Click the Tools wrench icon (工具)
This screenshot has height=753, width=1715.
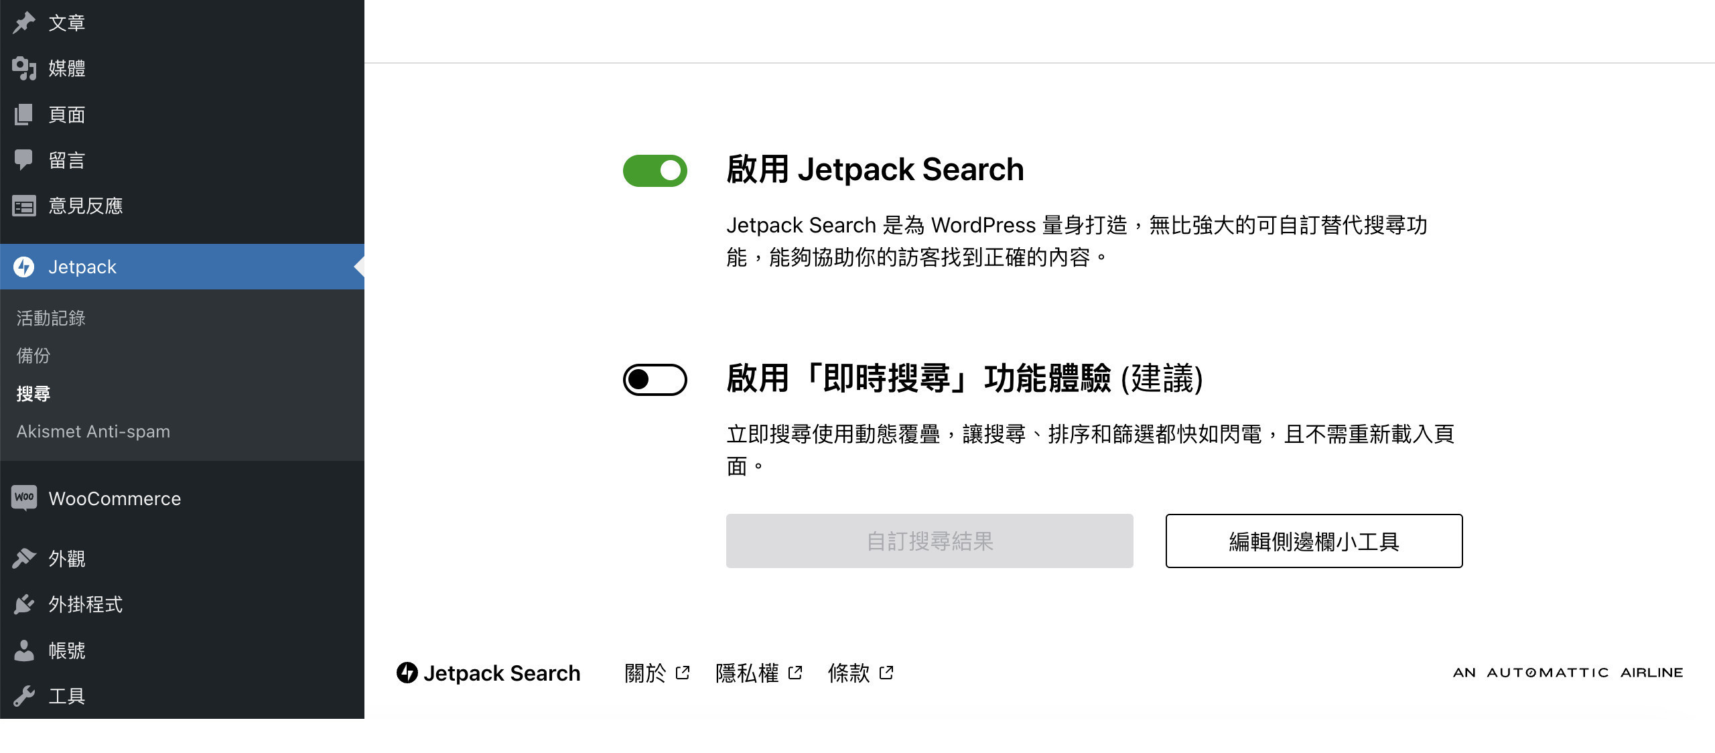click(24, 696)
